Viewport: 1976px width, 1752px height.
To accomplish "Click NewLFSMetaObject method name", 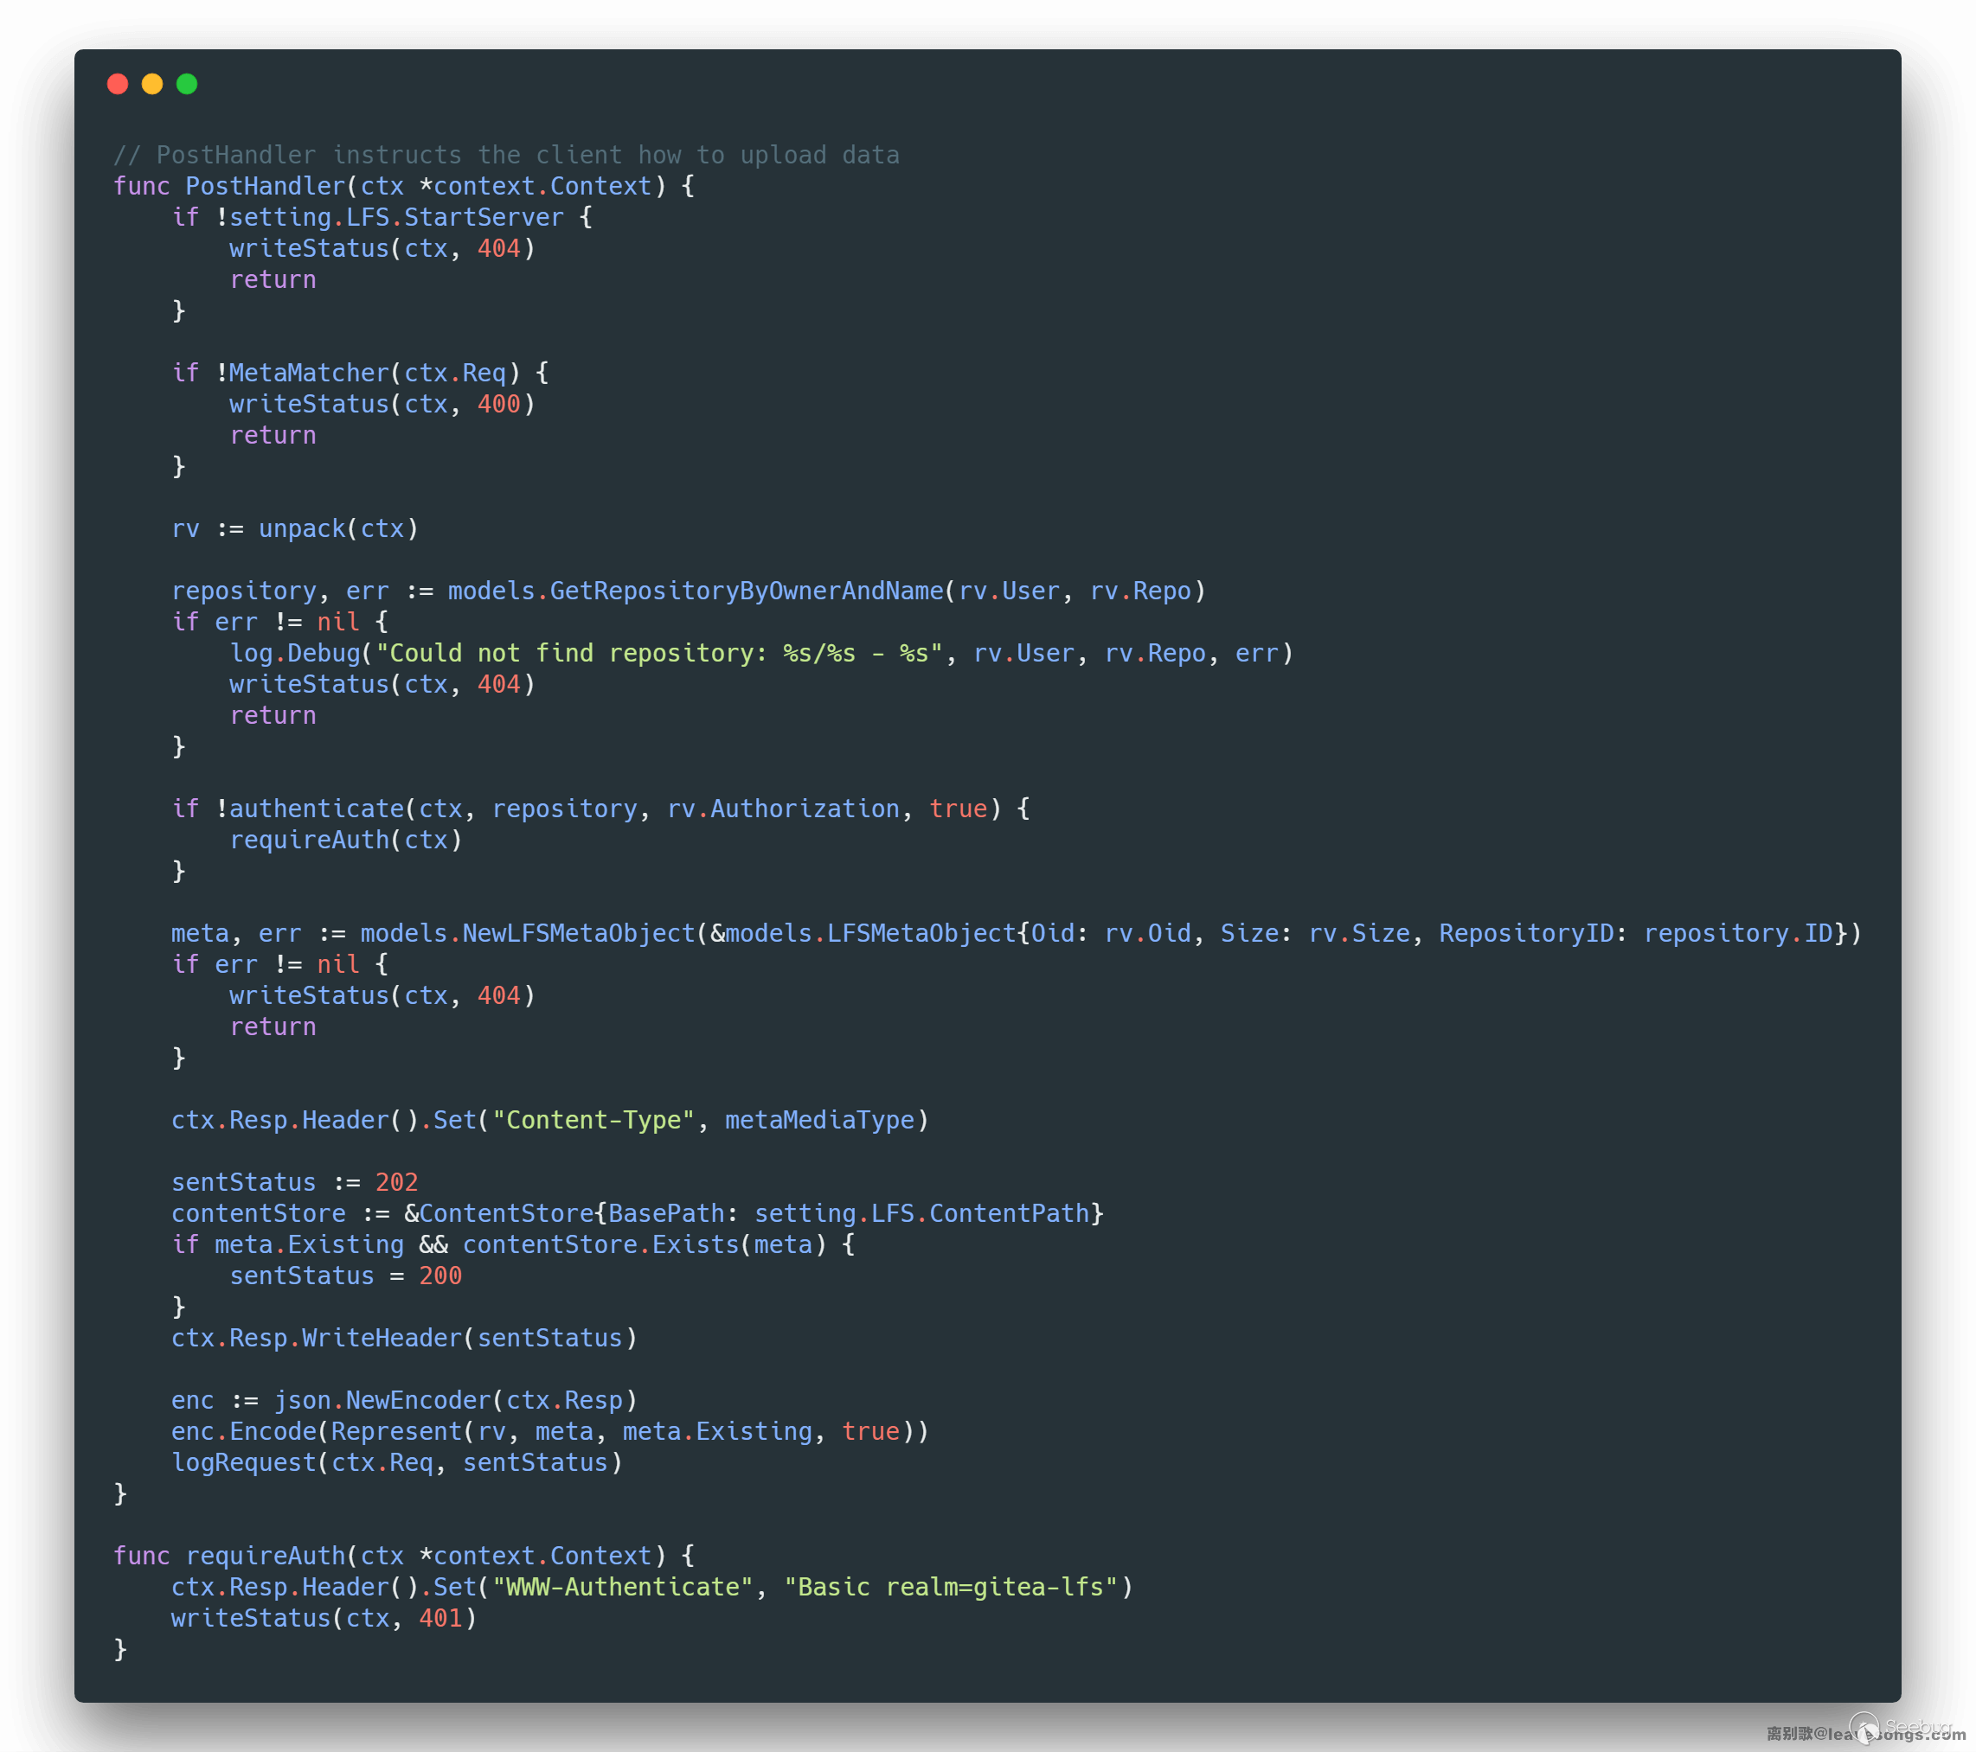I will [x=578, y=933].
